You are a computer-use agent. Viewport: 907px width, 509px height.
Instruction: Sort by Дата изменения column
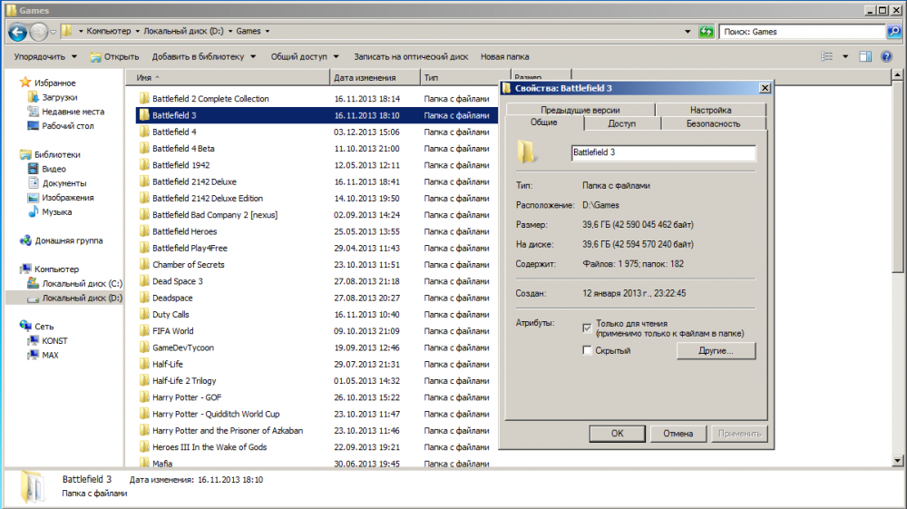click(x=375, y=77)
